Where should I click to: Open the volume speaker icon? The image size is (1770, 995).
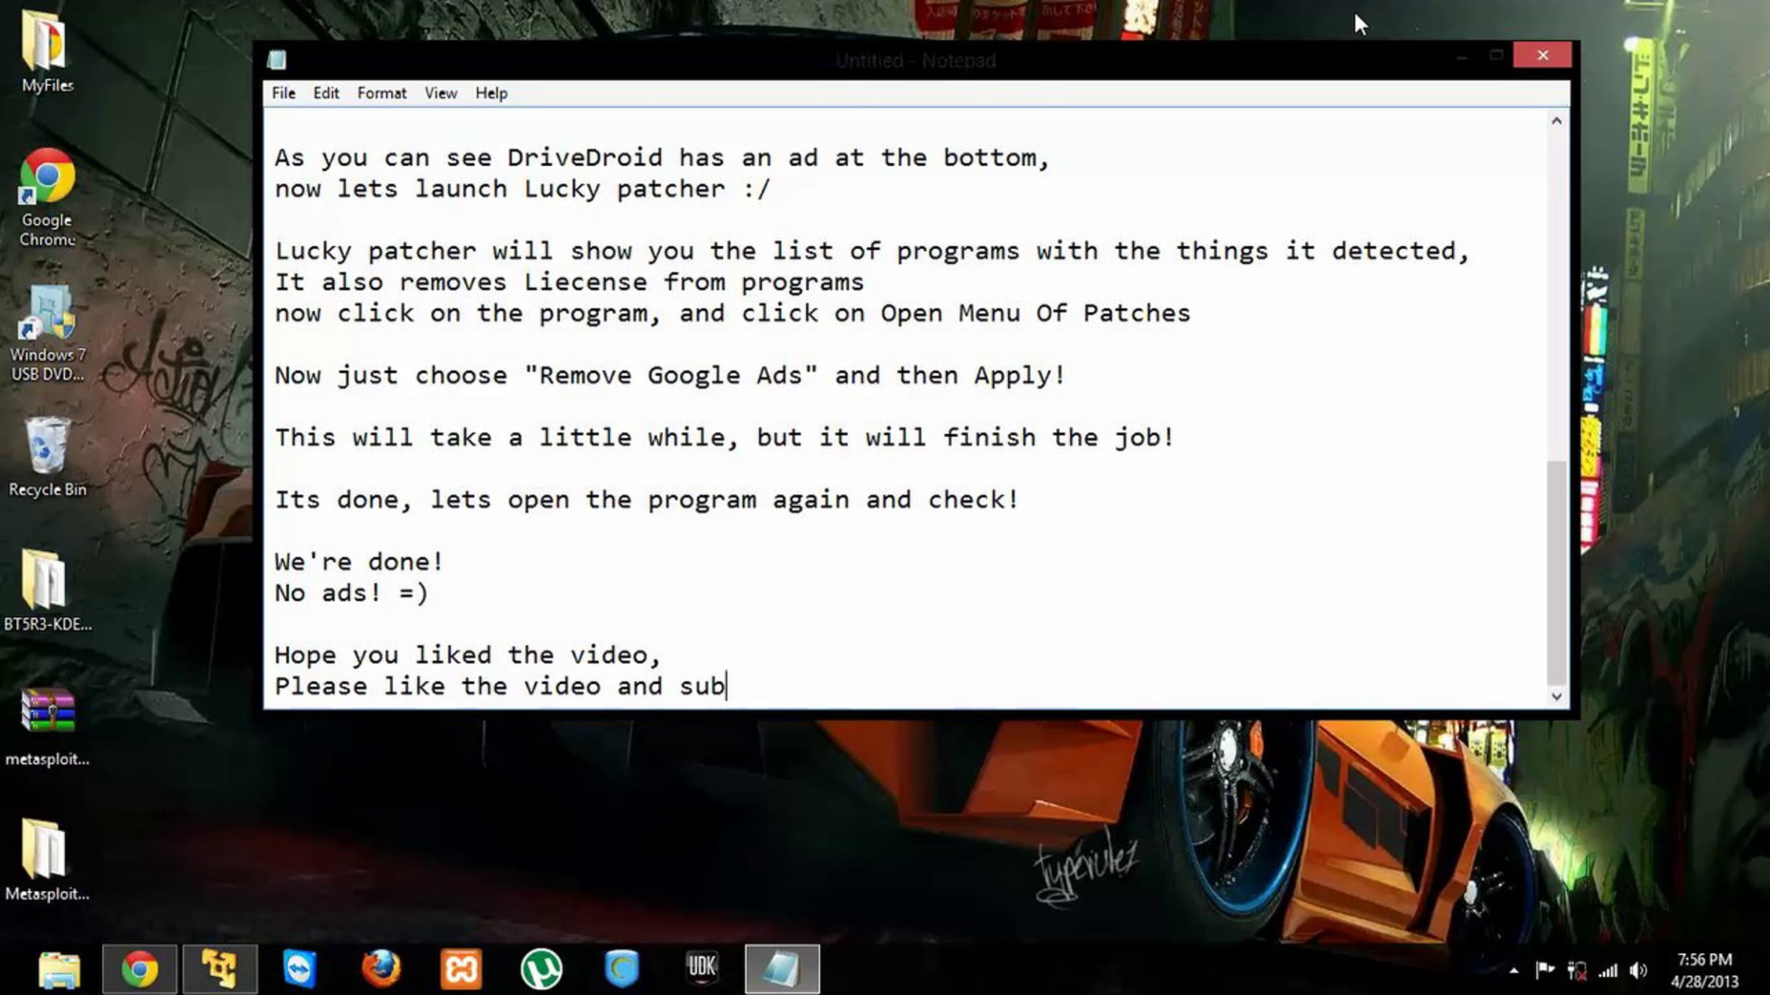(x=1639, y=971)
